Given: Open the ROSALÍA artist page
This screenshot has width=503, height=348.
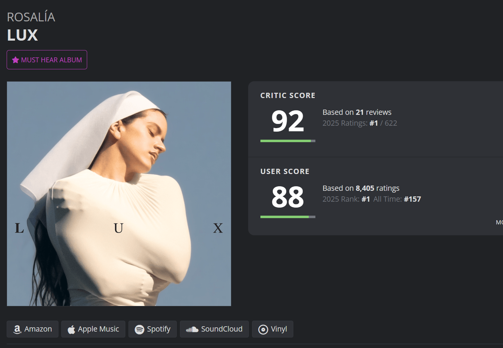Looking at the screenshot, I should 31,17.
